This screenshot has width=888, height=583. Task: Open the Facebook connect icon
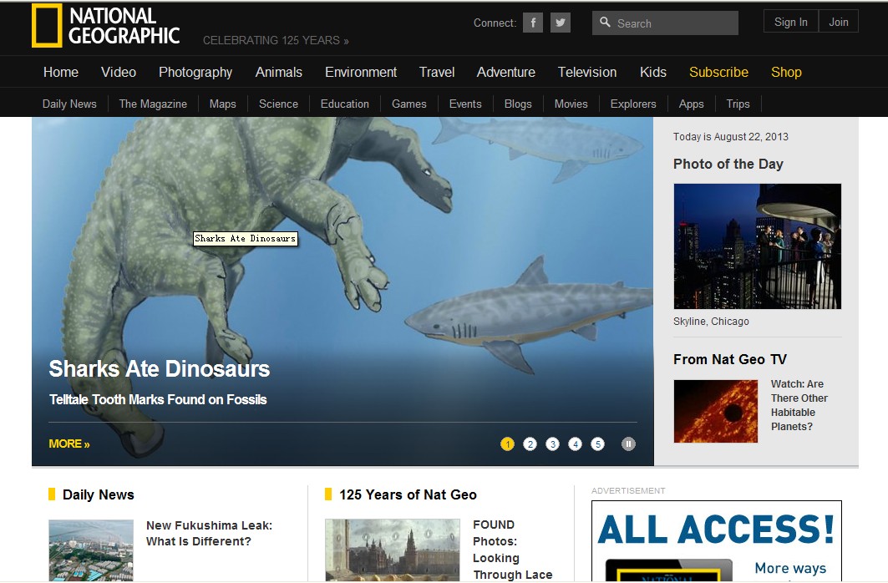pyautogui.click(x=533, y=23)
